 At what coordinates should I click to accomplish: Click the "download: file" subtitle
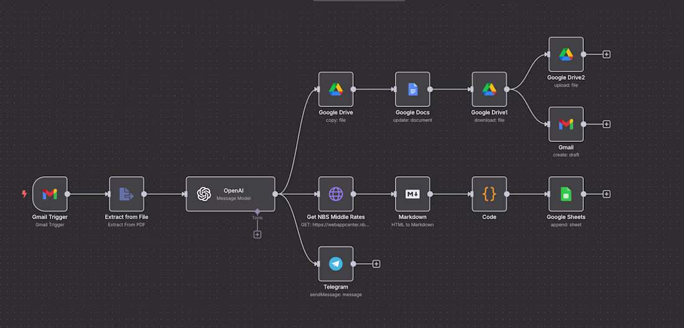[x=489, y=120]
